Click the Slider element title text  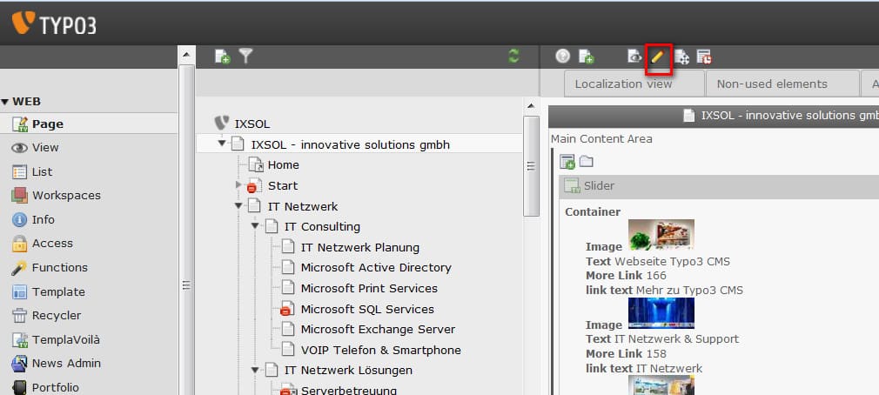pos(599,185)
